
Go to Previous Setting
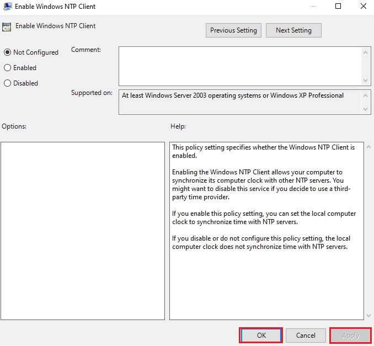[233, 30]
